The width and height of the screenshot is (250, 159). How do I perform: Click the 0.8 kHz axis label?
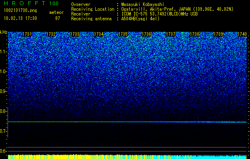click(x=4, y=111)
